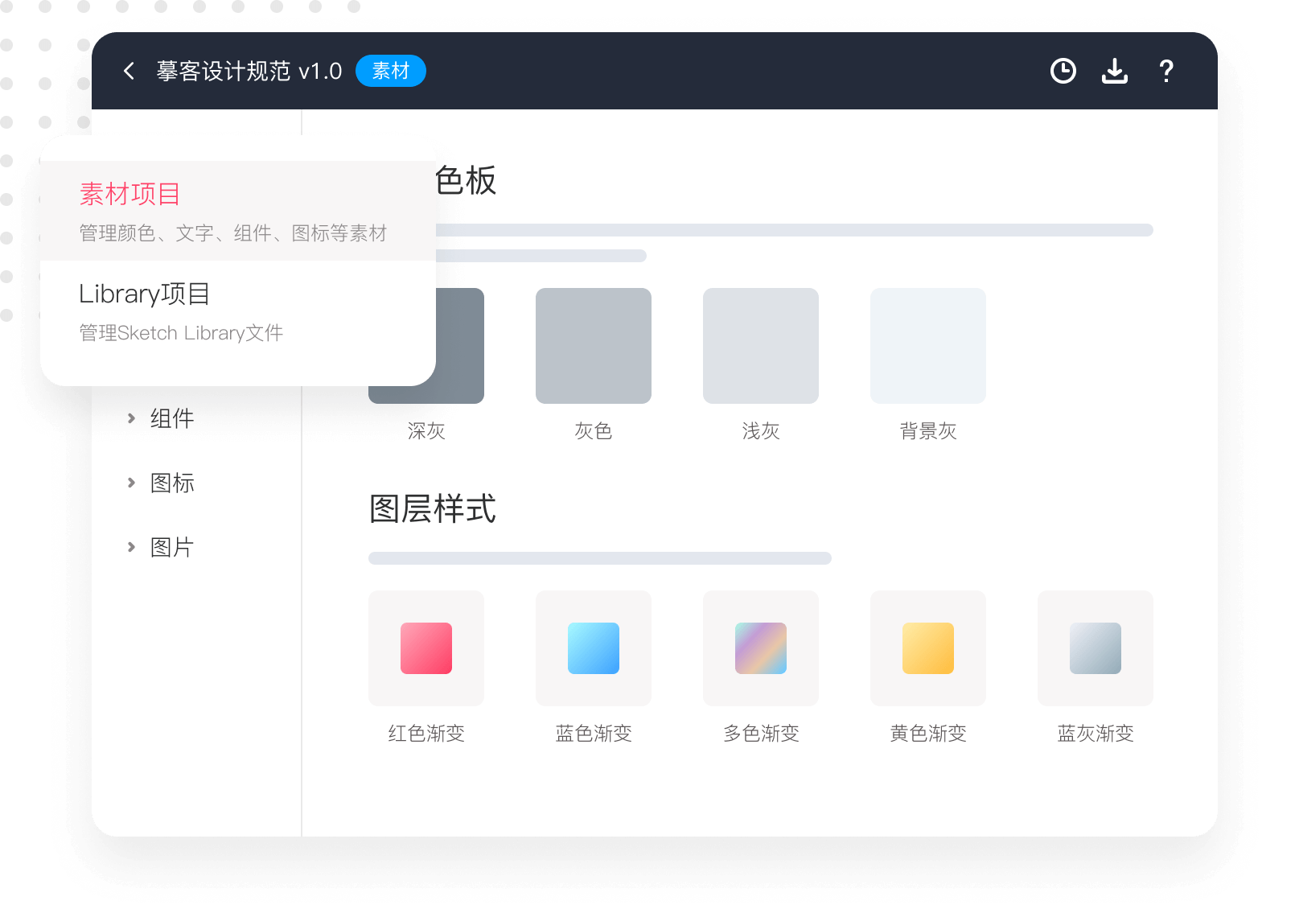
Task: Select 素材项目 in the popup menu
Action: [238, 211]
